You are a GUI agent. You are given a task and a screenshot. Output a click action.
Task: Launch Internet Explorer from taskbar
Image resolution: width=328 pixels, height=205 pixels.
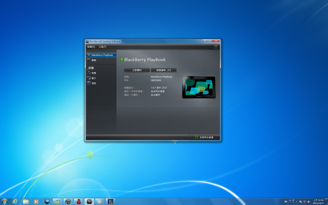point(15,201)
